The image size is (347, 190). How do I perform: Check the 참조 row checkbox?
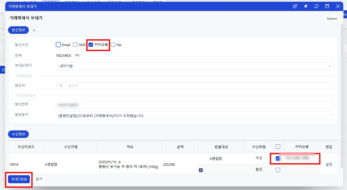[278, 170]
